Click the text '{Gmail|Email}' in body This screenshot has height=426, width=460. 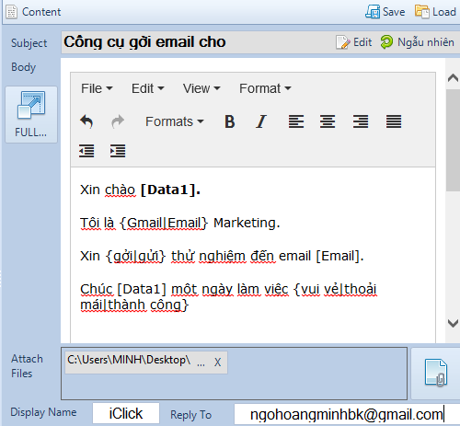pos(164,223)
